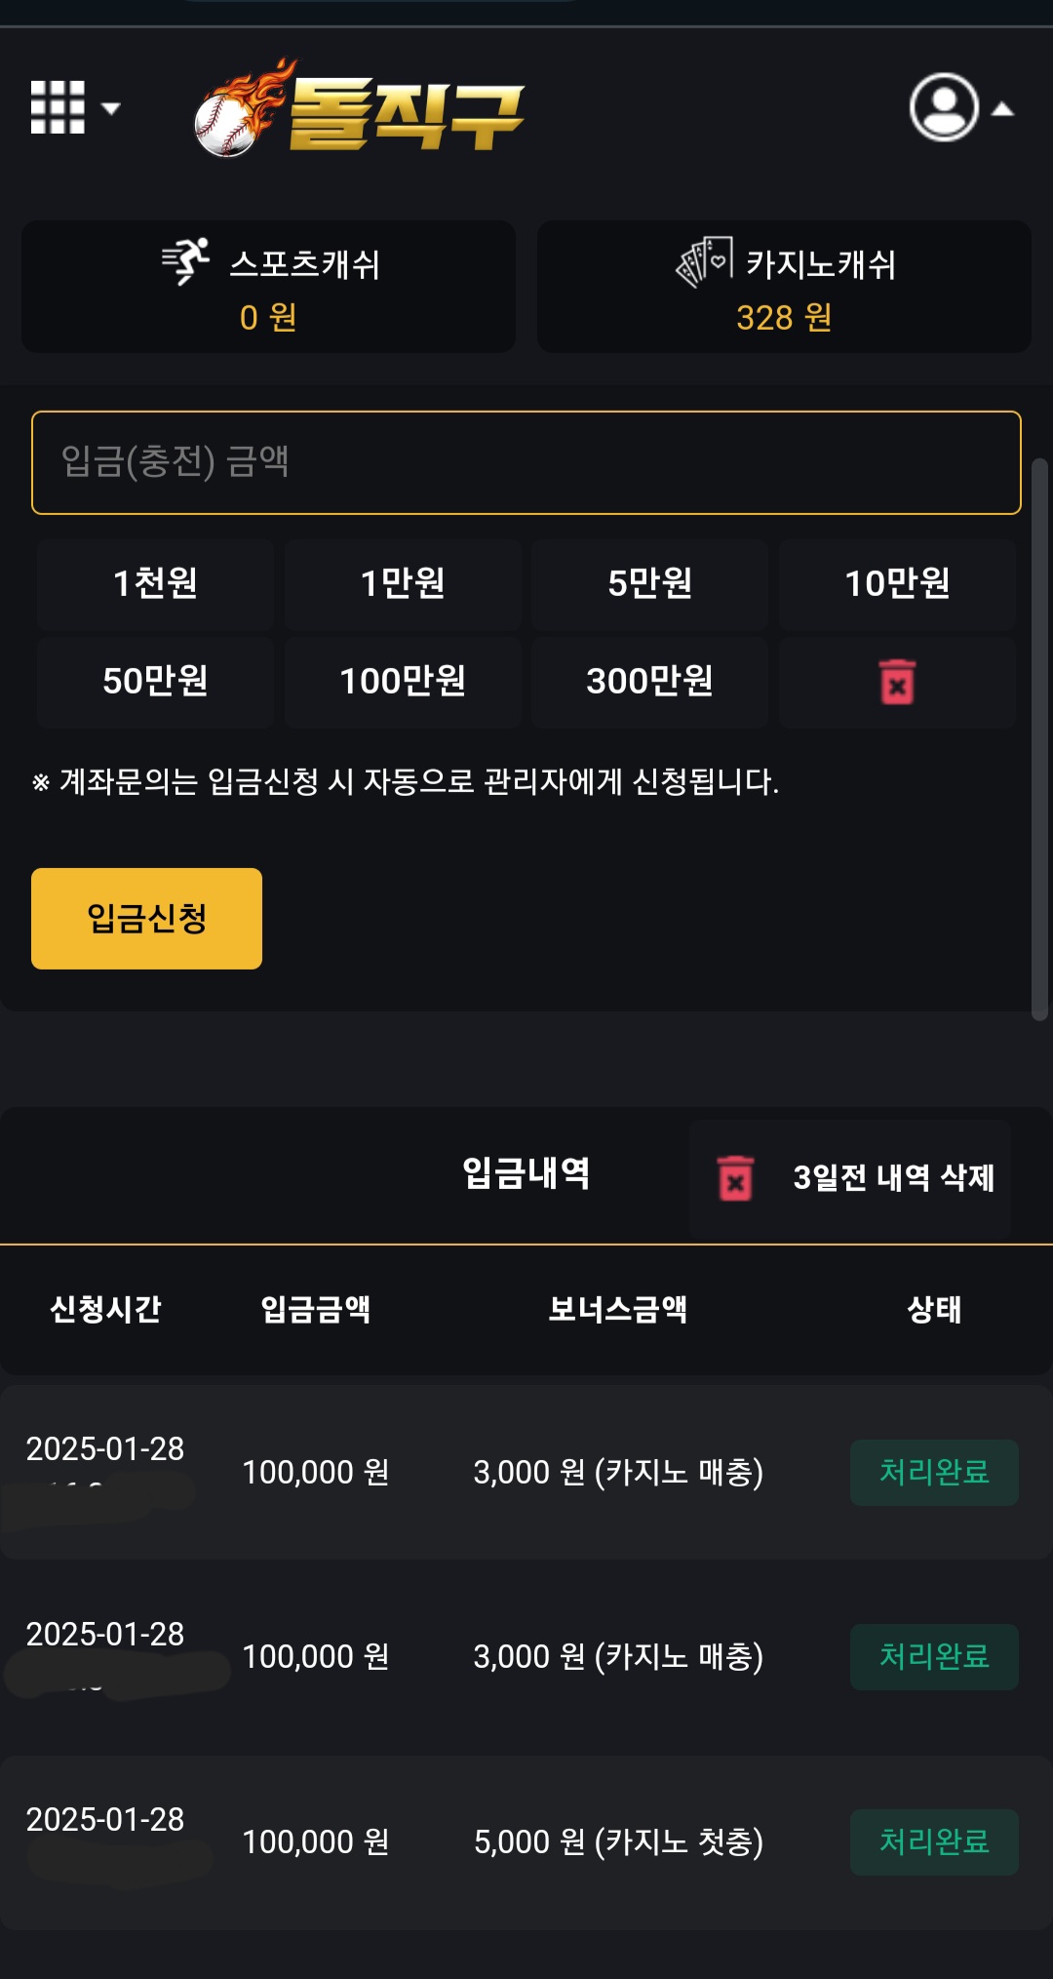Clear amount with red trash icon
The width and height of the screenshot is (1053, 1979).
click(897, 682)
